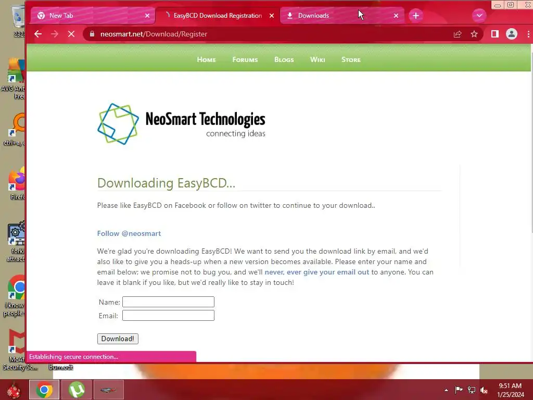Viewport: 533px width, 400px height.
Task: Open the Recycle Bin desktop icon
Action: coord(18,20)
